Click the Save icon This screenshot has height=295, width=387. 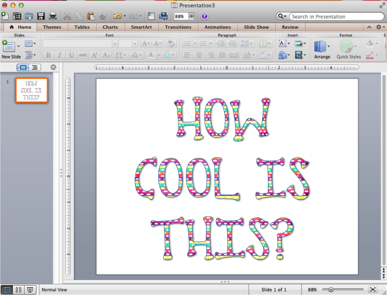(x=41, y=16)
